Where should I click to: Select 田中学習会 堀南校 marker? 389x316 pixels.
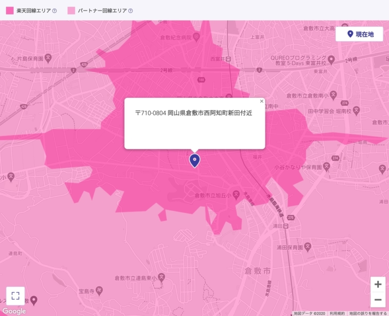(356, 111)
